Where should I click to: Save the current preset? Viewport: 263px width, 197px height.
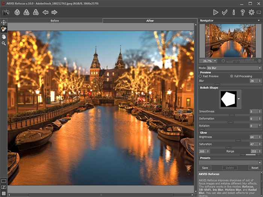pos(205,168)
